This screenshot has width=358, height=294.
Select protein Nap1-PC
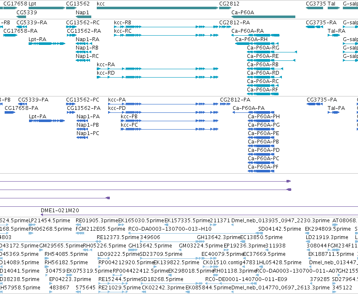(x=88, y=133)
